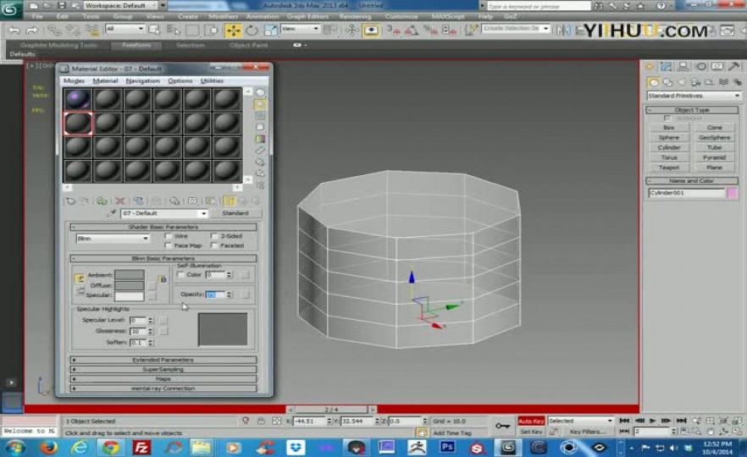Click the Set Keys key icon
The width and height of the screenshot is (747, 457).
[x=502, y=426]
